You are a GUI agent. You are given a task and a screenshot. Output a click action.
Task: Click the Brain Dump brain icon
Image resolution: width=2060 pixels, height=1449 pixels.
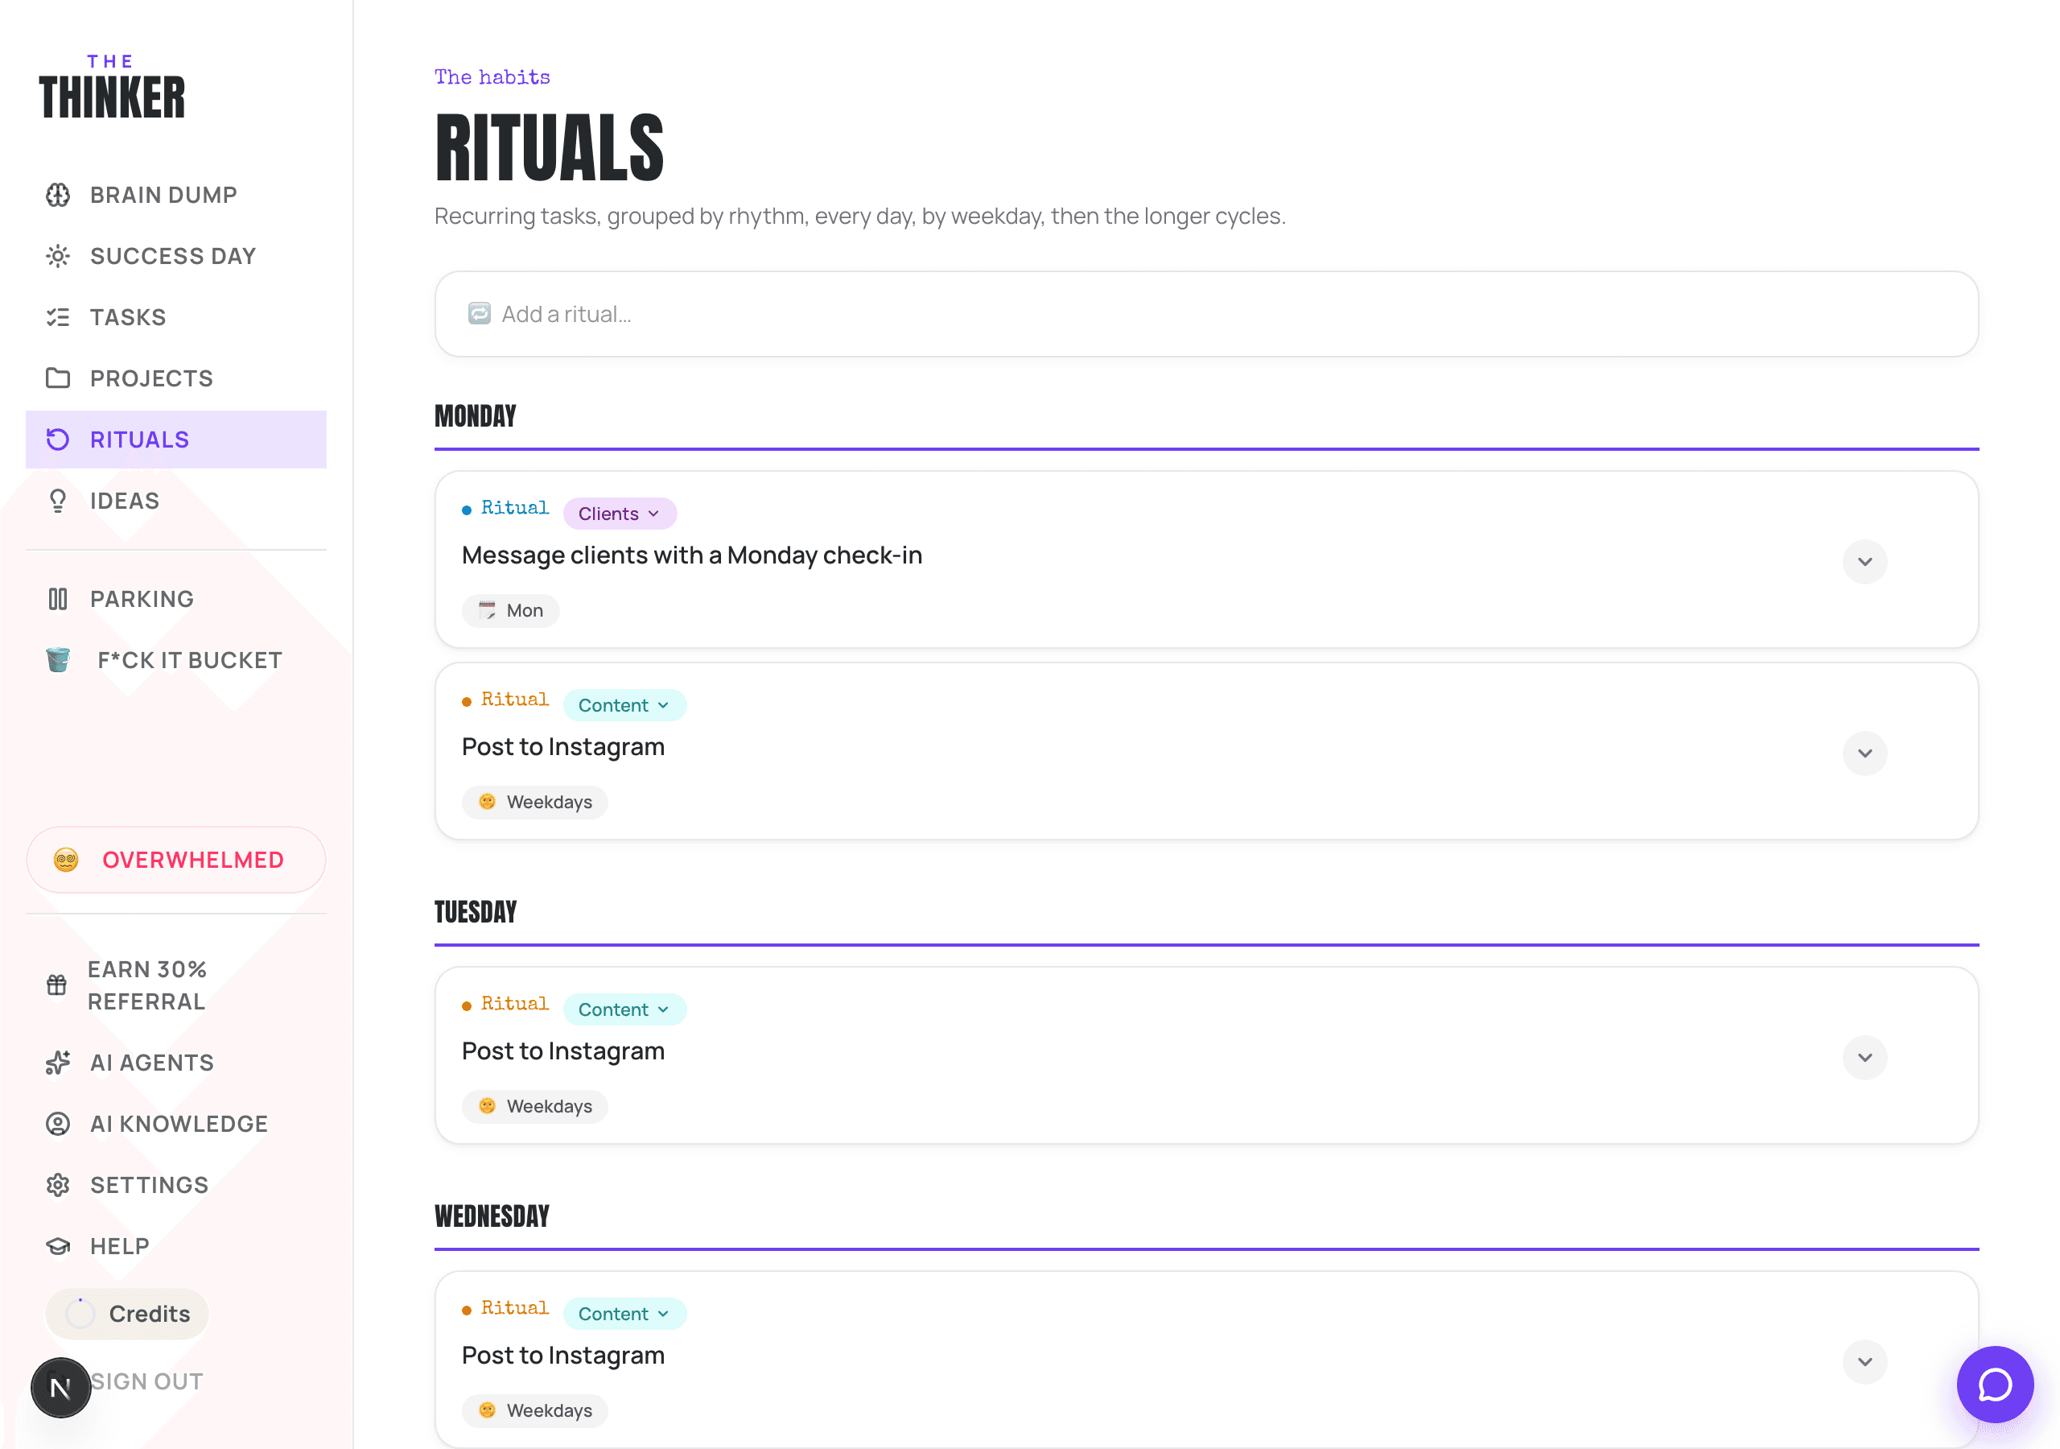tap(57, 195)
